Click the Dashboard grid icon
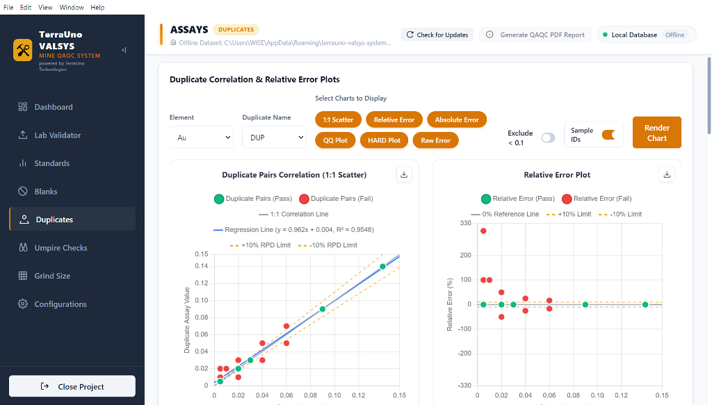Screen dimensions: 712x405 [x=23, y=106]
